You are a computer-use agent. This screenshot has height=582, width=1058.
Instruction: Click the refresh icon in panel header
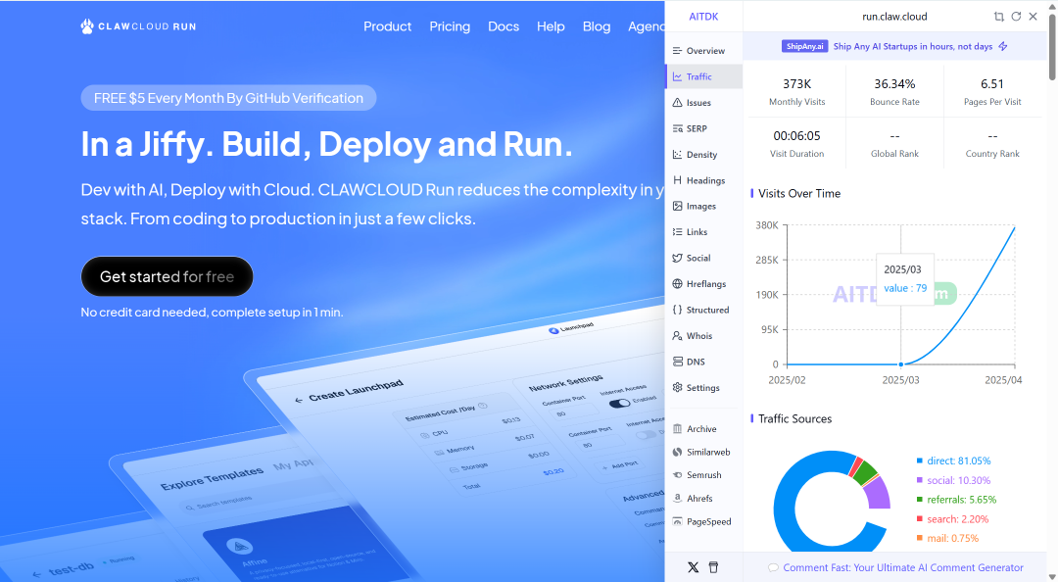point(1016,17)
